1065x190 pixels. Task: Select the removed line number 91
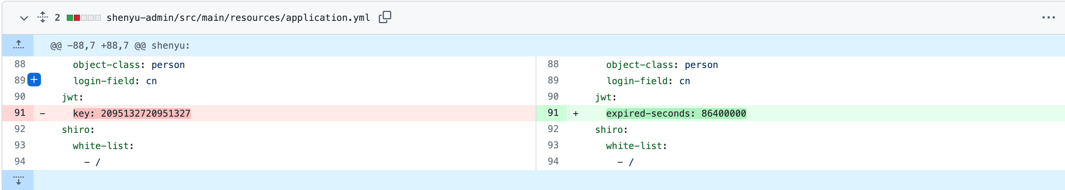[x=19, y=113]
